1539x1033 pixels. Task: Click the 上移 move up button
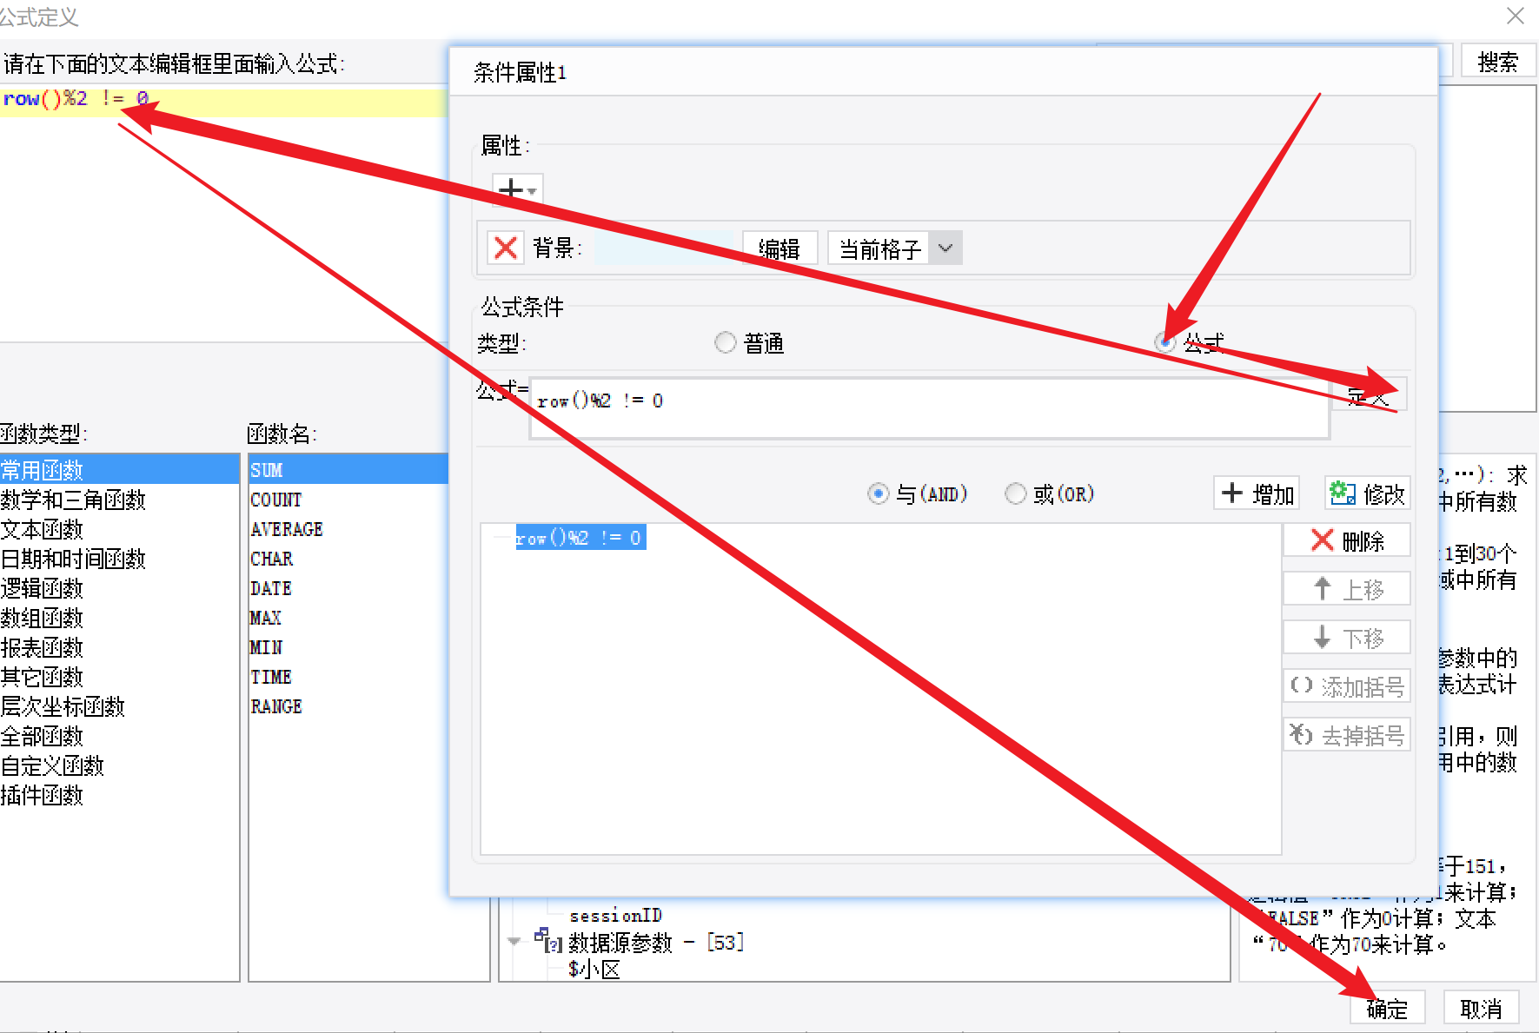click(x=1347, y=589)
